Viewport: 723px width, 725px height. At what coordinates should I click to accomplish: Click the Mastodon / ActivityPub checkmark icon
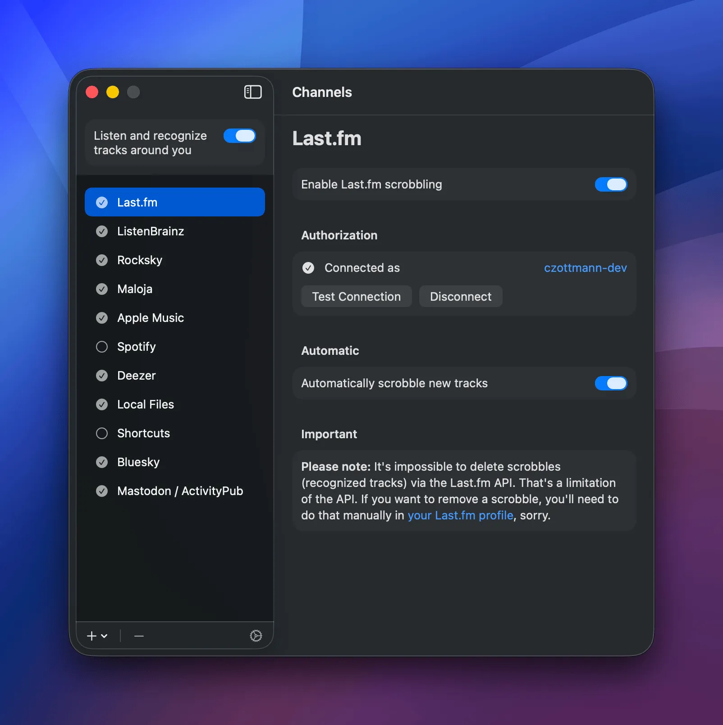[x=102, y=491]
